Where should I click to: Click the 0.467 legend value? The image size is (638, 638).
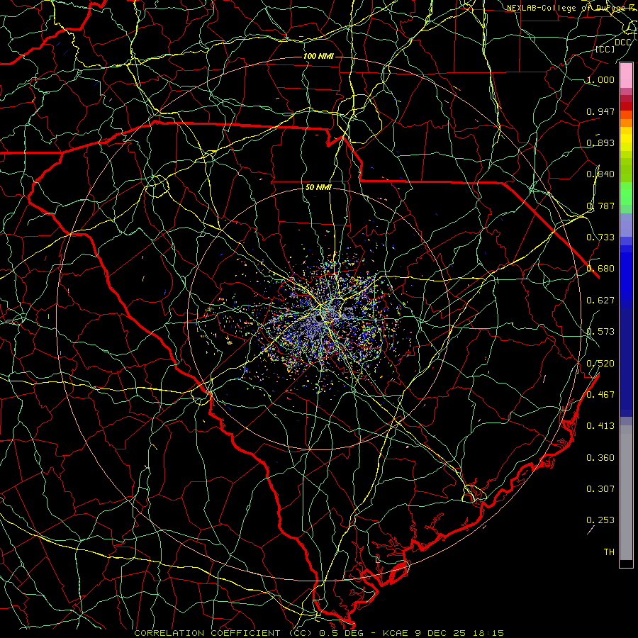point(600,395)
